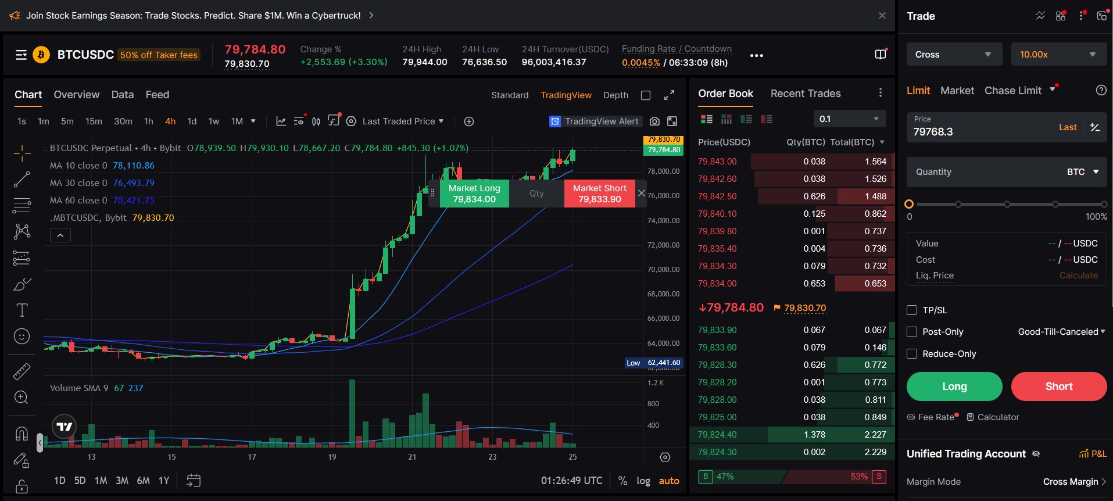1113x501 pixels.
Task: Toggle percent scale on the chart
Action: pyautogui.click(x=622, y=481)
